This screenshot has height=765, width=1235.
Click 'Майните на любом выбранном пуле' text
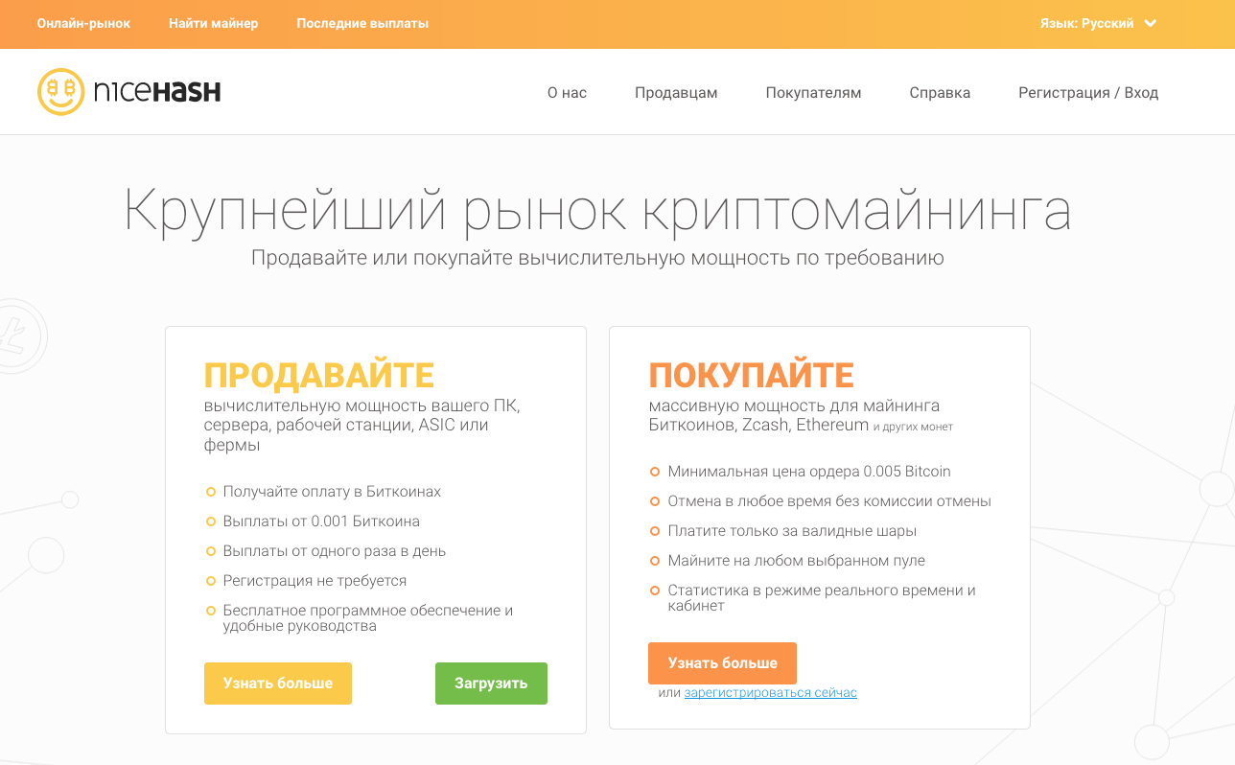(x=796, y=561)
